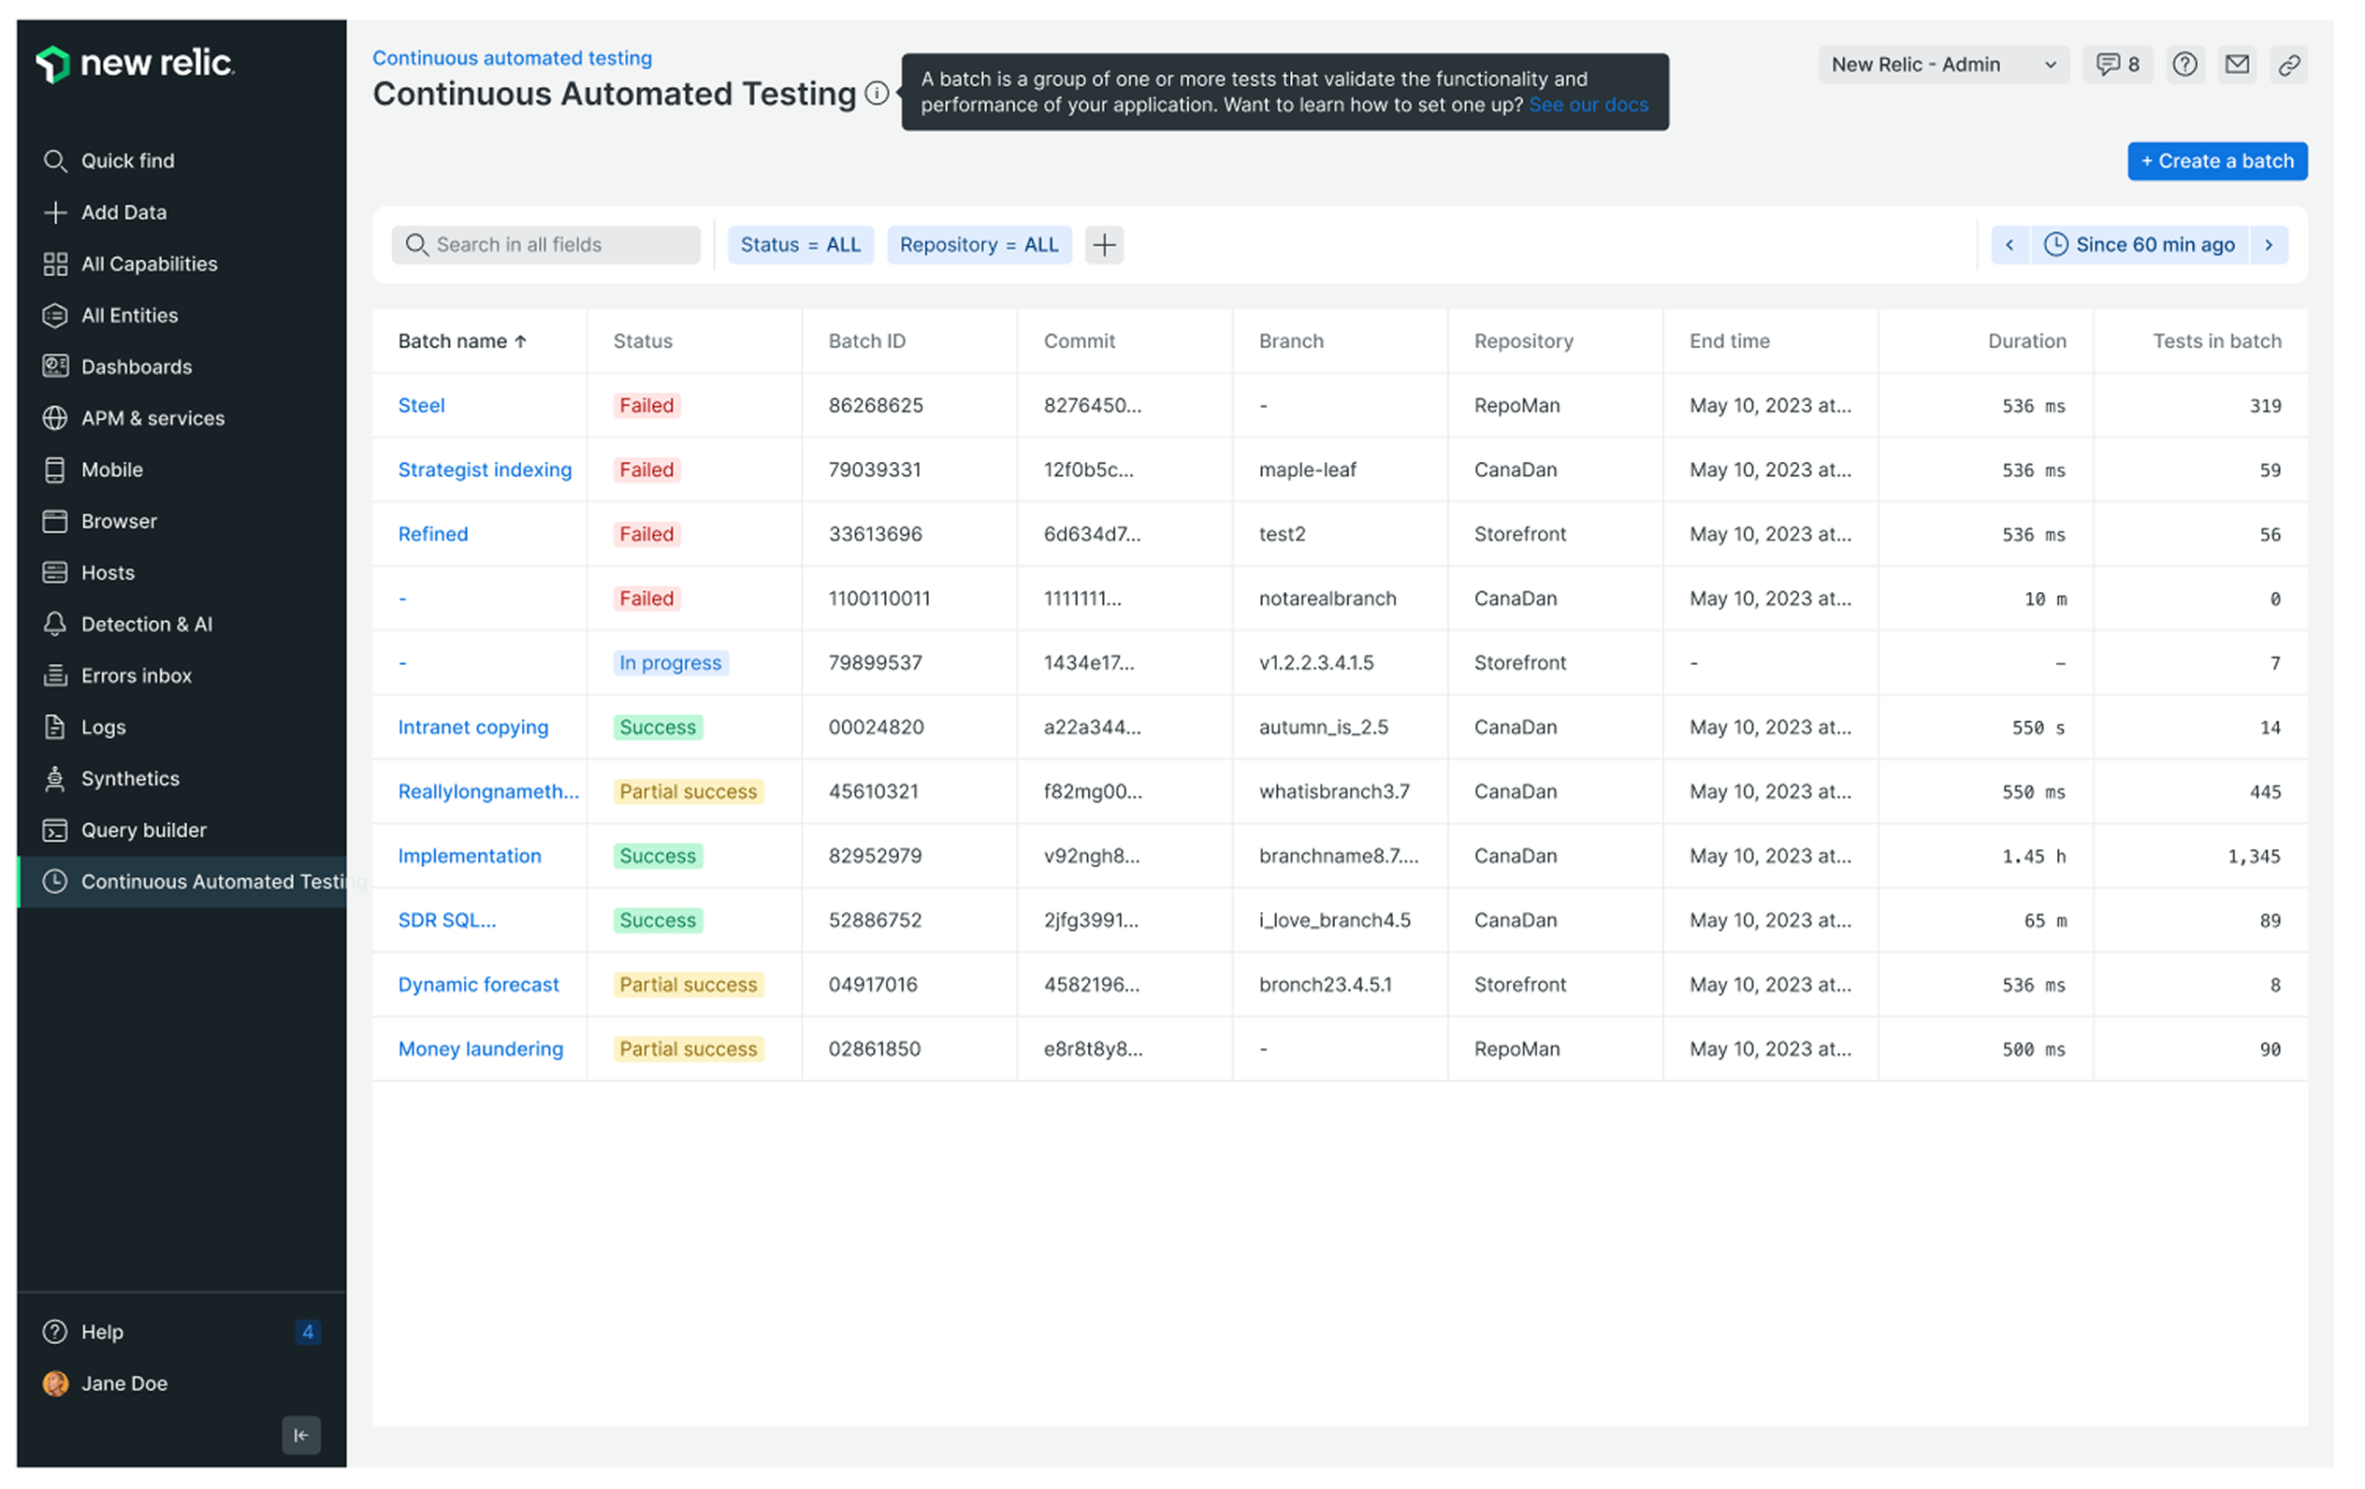Open the mail envelope icon
The width and height of the screenshot is (2365, 1489).
[x=2236, y=65]
